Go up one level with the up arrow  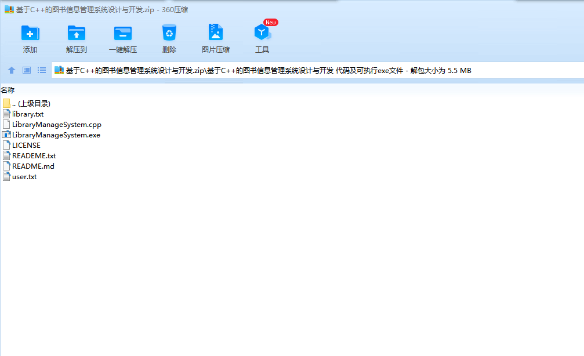12,70
